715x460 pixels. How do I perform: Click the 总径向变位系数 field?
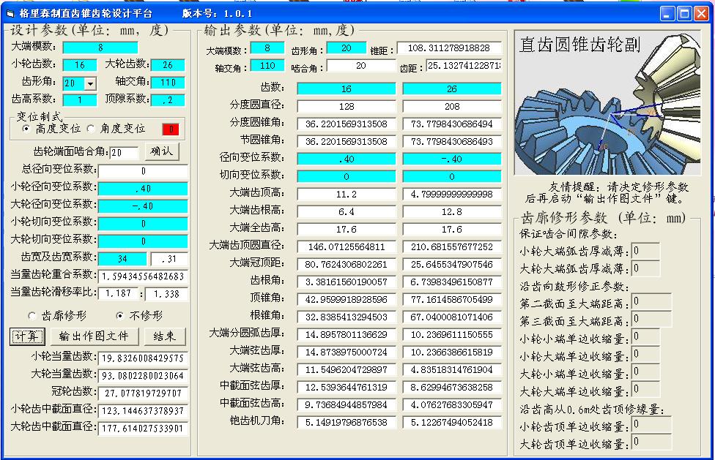click(143, 171)
